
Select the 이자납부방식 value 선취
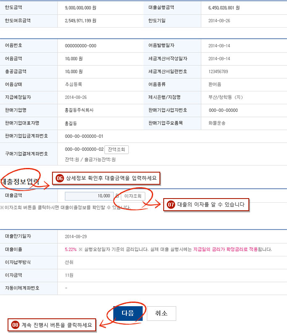[69, 262]
